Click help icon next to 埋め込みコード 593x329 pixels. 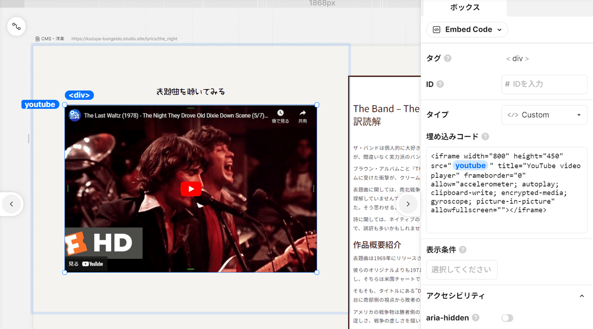coord(485,137)
